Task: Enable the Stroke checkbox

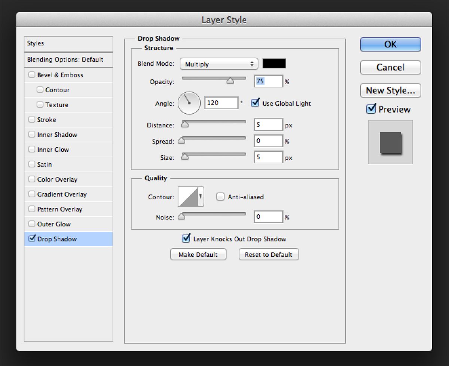Action: pyautogui.click(x=32, y=120)
